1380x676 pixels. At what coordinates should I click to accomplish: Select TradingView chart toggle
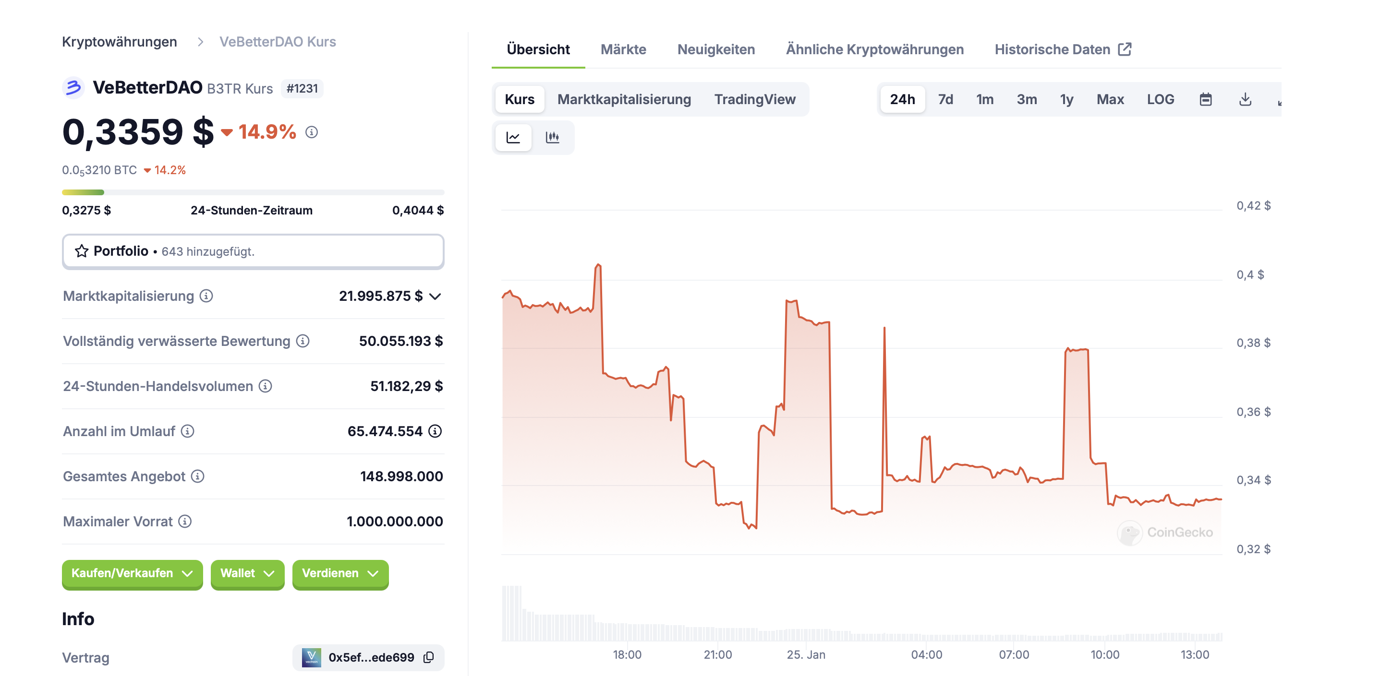point(755,100)
